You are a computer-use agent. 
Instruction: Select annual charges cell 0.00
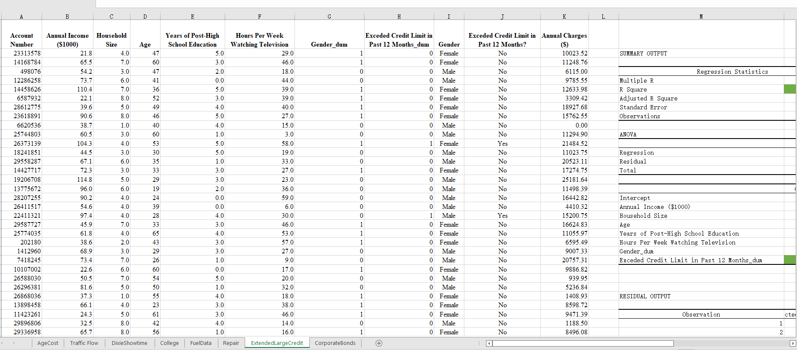click(x=564, y=125)
